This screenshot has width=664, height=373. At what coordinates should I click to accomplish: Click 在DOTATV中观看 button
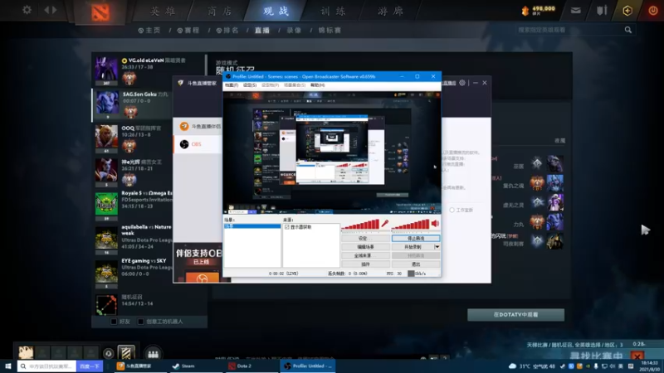(515, 315)
